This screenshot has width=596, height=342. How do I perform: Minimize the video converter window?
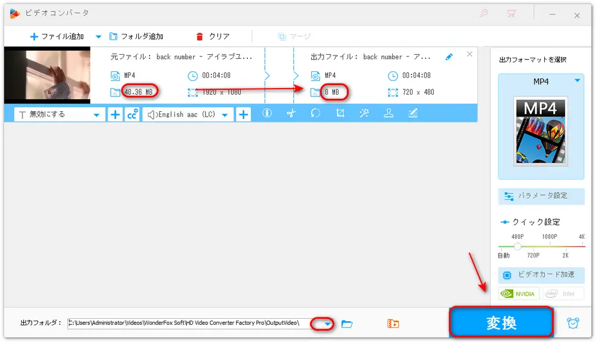click(552, 14)
